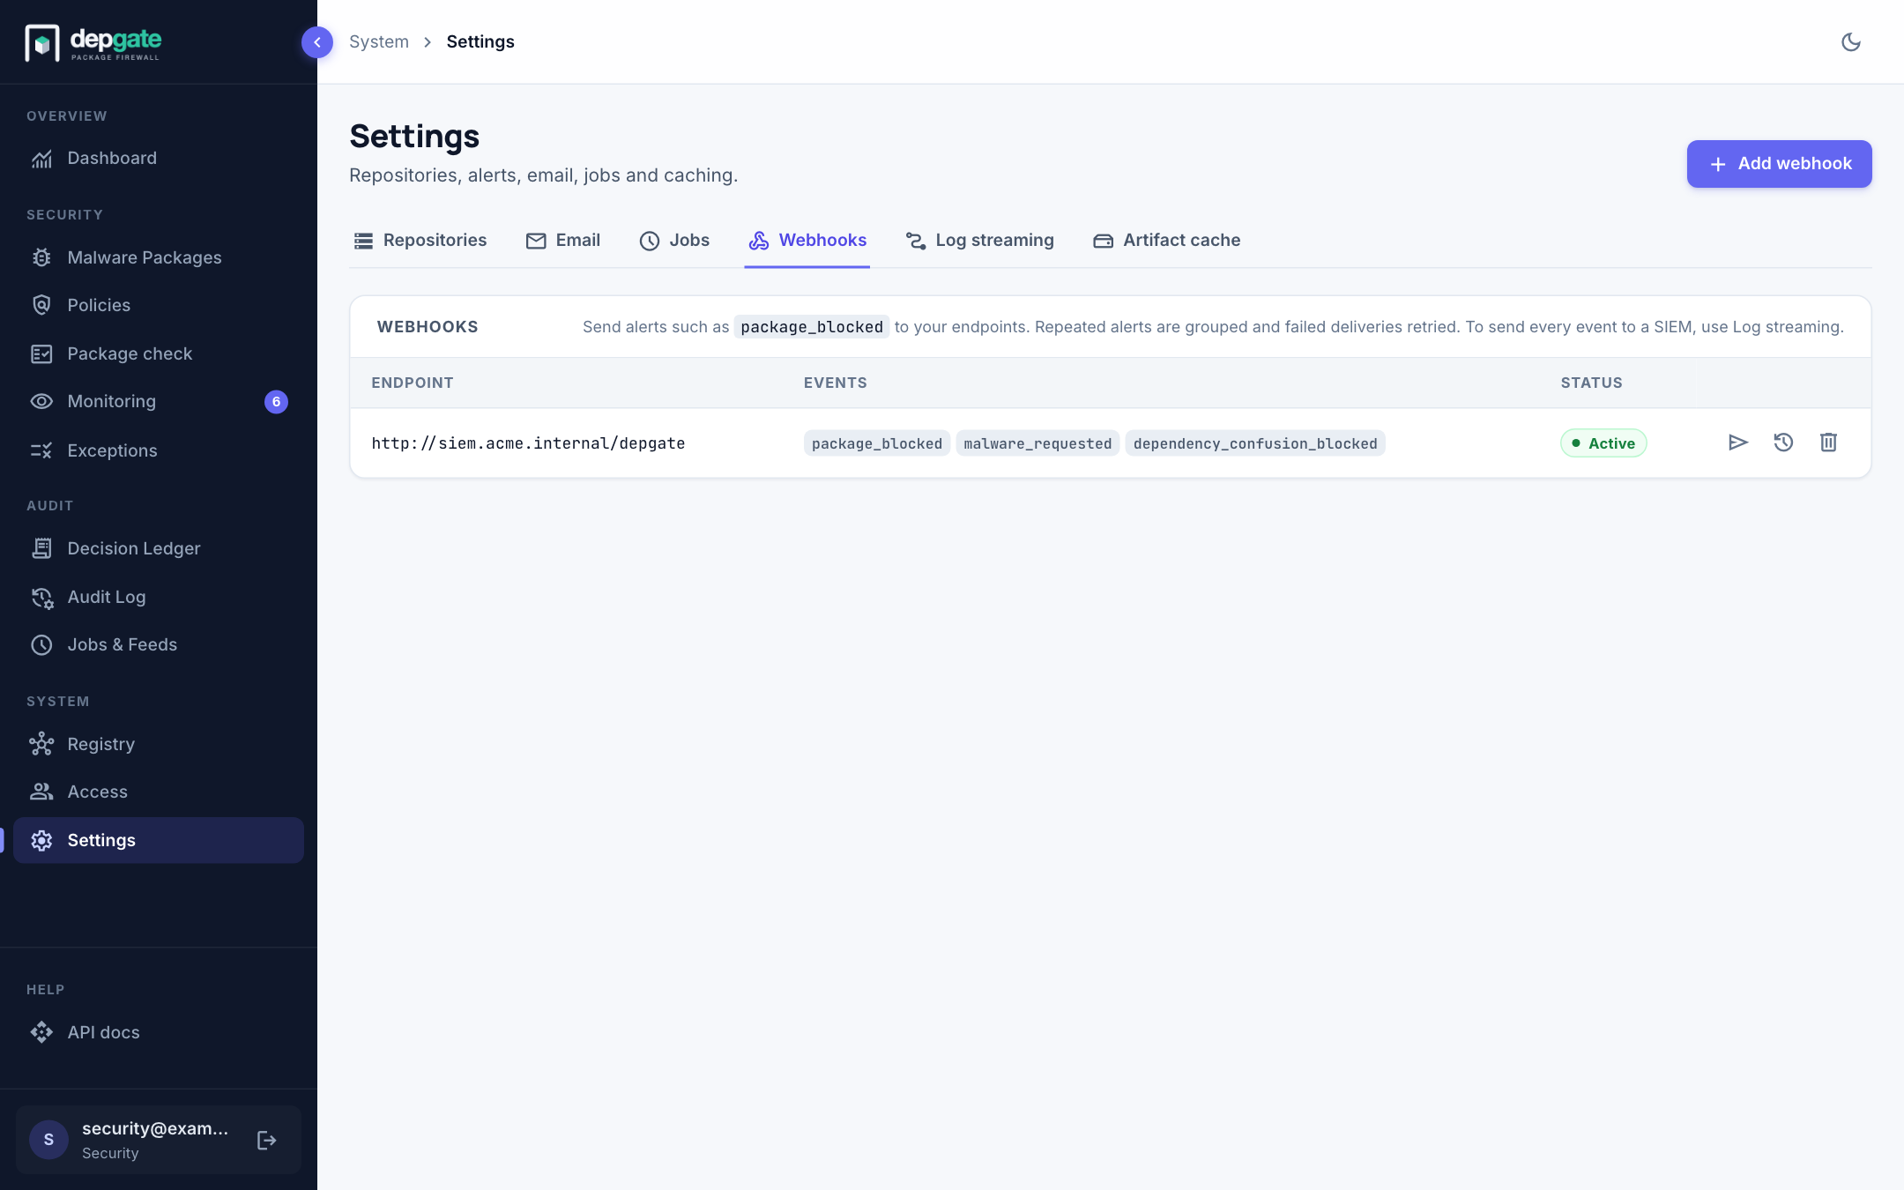
Task: Click the user avatar S
Action: tap(48, 1140)
